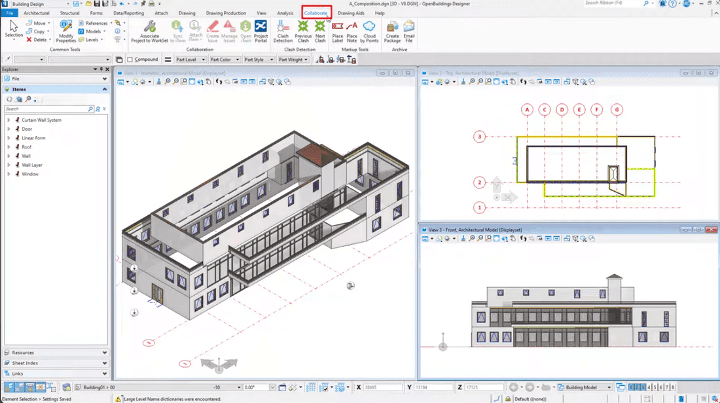This screenshot has height=403, width=720.
Task: Open the Analysis ribbon tab
Action: pos(285,13)
